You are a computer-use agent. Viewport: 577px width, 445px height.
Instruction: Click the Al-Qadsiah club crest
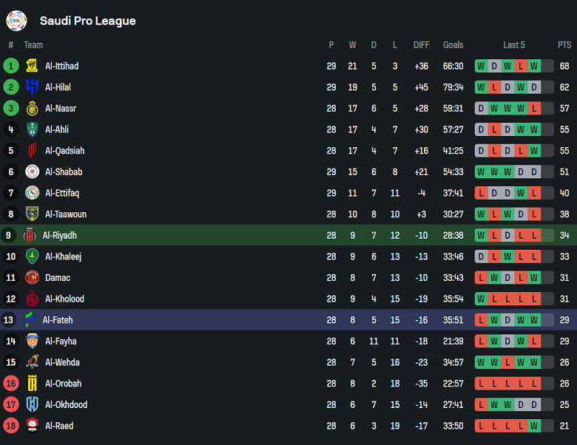(32, 151)
